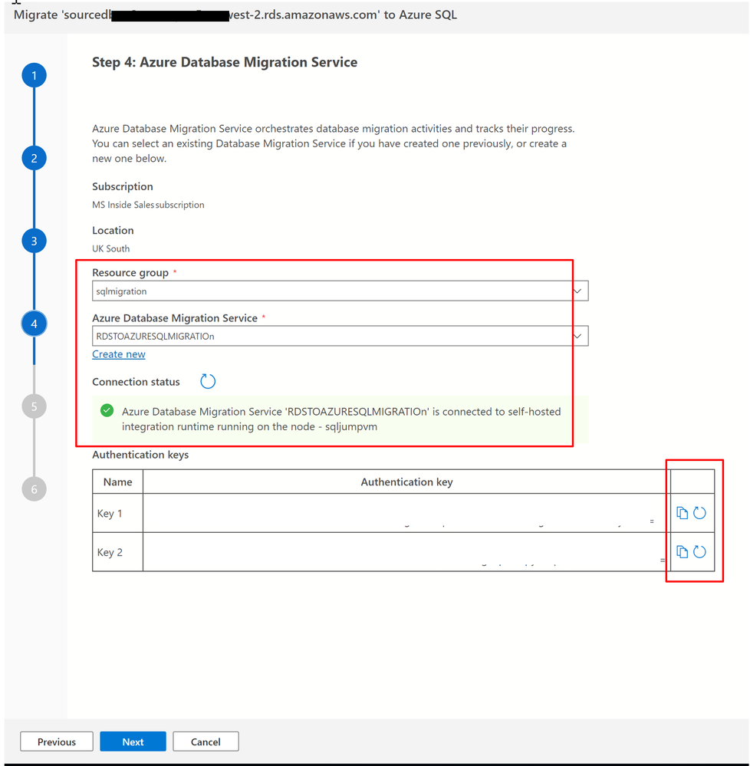Image resolution: width=750 pixels, height=766 pixels.
Task: Open the sqlmigration resource group combo box
Action: coord(340,291)
